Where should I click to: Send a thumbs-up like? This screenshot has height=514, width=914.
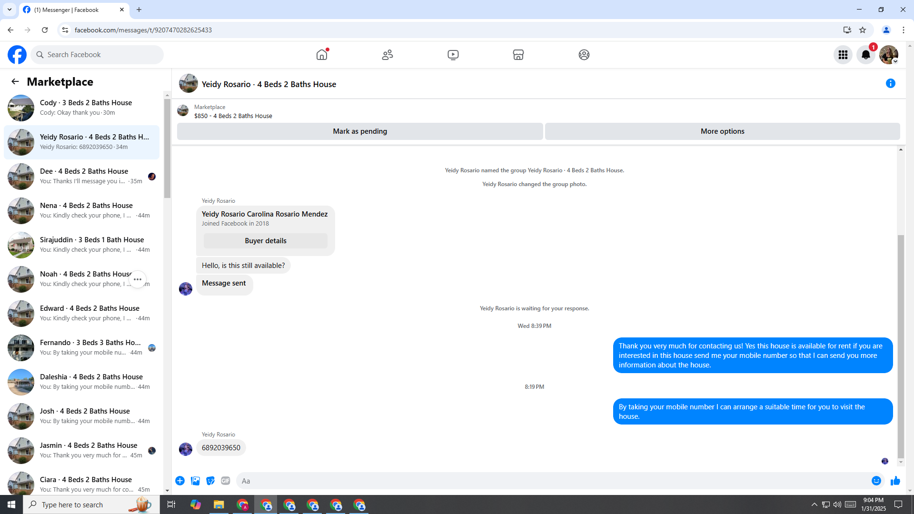(895, 481)
